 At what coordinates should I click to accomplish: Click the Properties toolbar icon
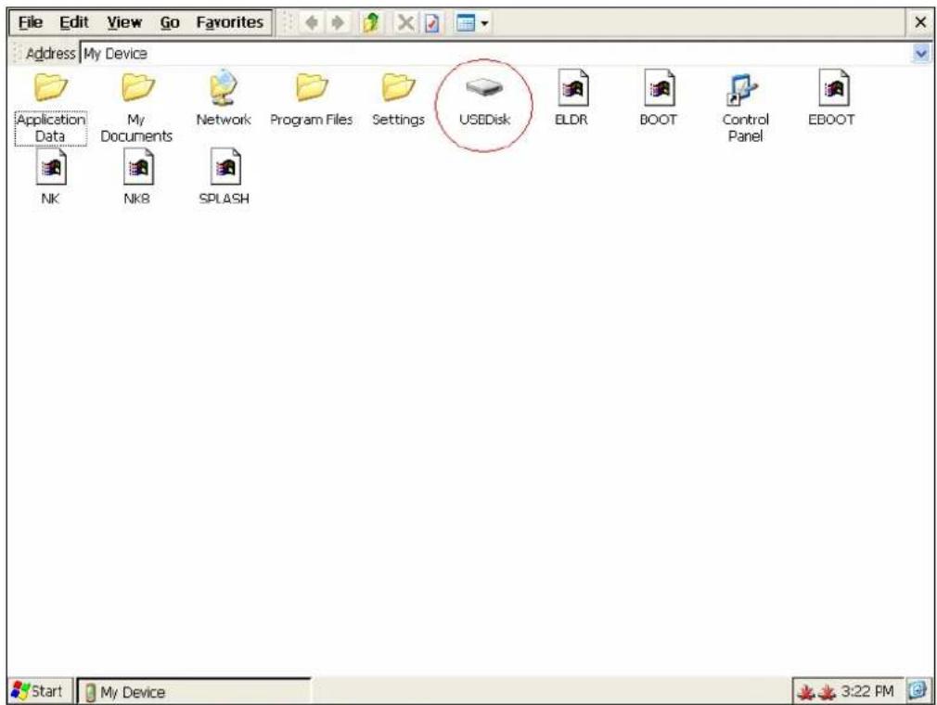click(432, 22)
